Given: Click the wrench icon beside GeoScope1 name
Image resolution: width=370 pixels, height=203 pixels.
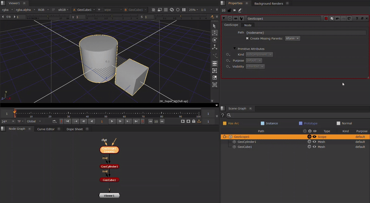Looking at the screenshot, I should point(242,18).
